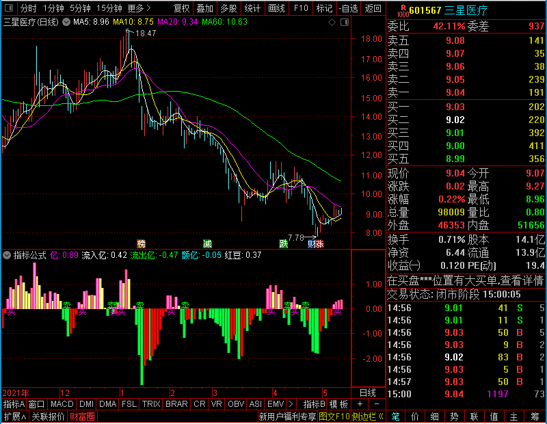The width and height of the screenshot is (547, 424).
Task: Click the 涨 marker on the chart
Action: [x=319, y=243]
